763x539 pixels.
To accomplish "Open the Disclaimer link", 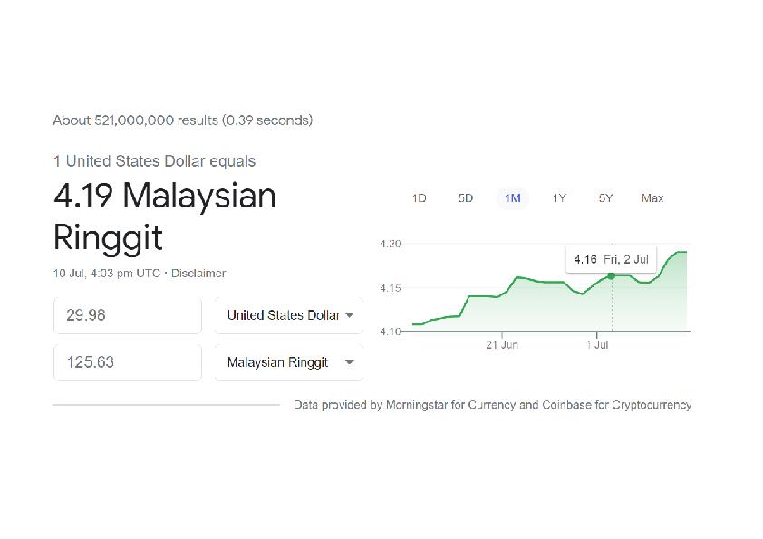I will (198, 274).
